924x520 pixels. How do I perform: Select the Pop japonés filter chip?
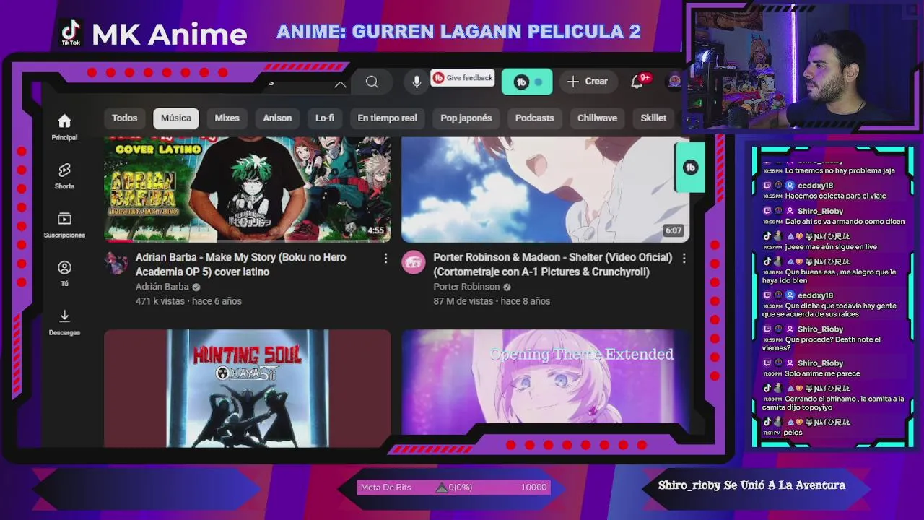tap(466, 118)
